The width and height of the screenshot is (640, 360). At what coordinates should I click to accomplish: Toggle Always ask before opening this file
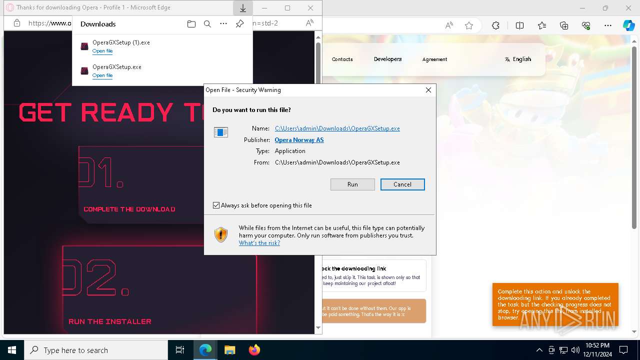pos(216,205)
